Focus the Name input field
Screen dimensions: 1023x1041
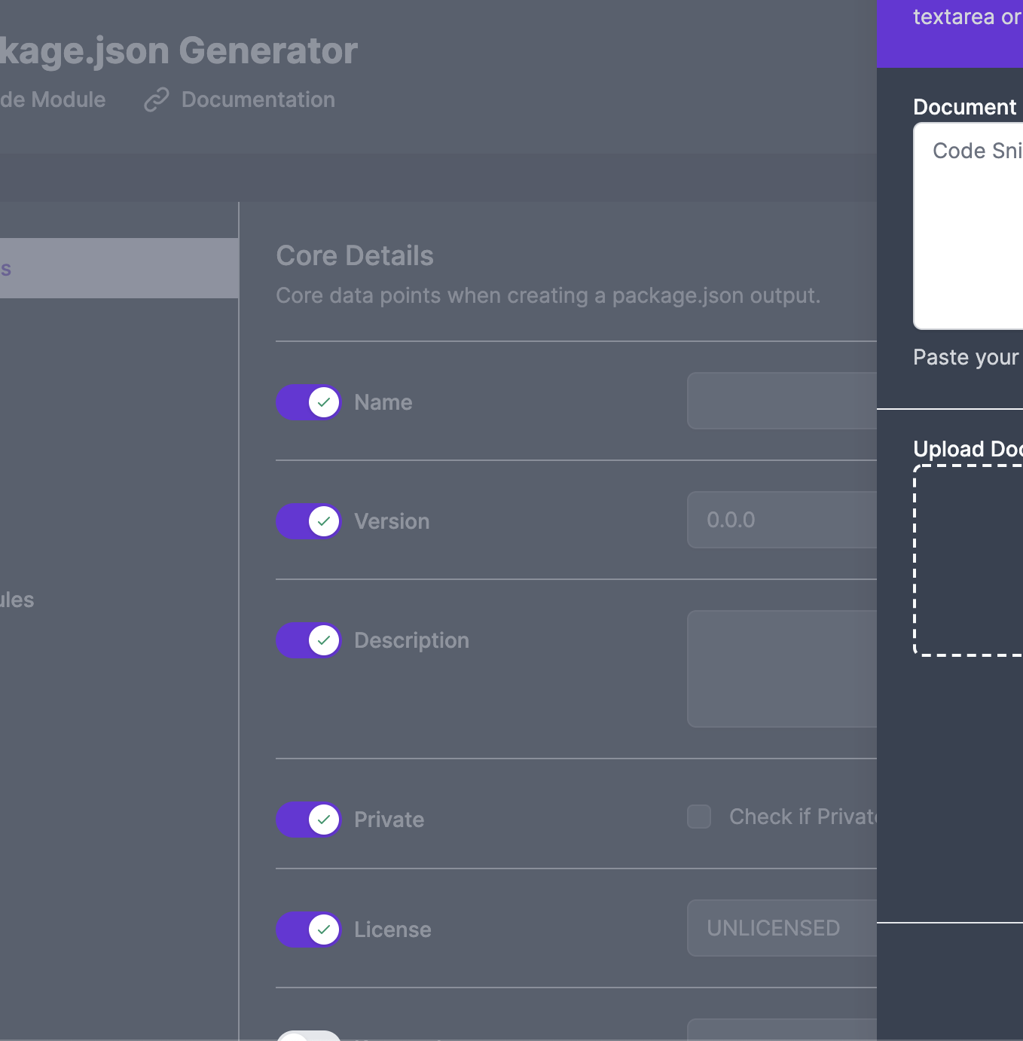coord(782,401)
